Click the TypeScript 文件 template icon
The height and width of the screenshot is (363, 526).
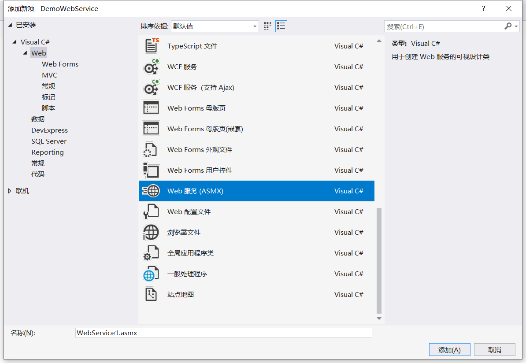[x=151, y=46]
